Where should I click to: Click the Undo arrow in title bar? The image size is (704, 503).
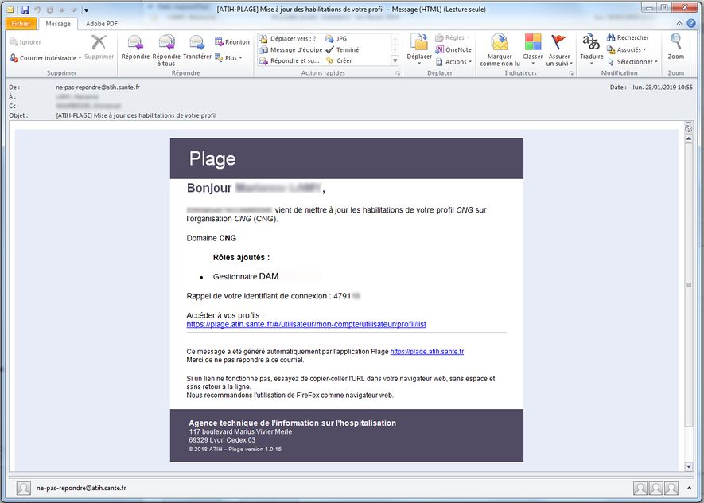pos(37,10)
